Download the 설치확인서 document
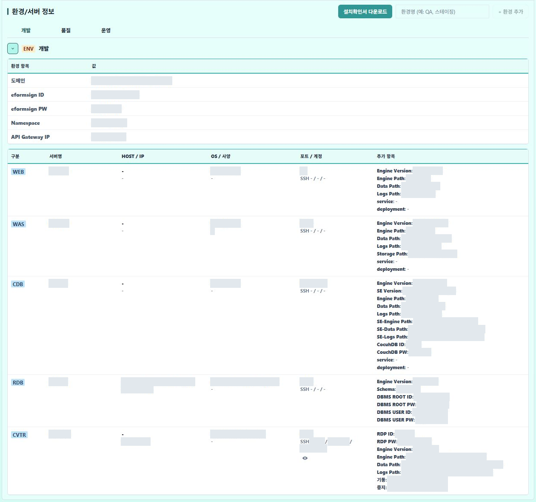This screenshot has height=502, width=536. pos(365,12)
